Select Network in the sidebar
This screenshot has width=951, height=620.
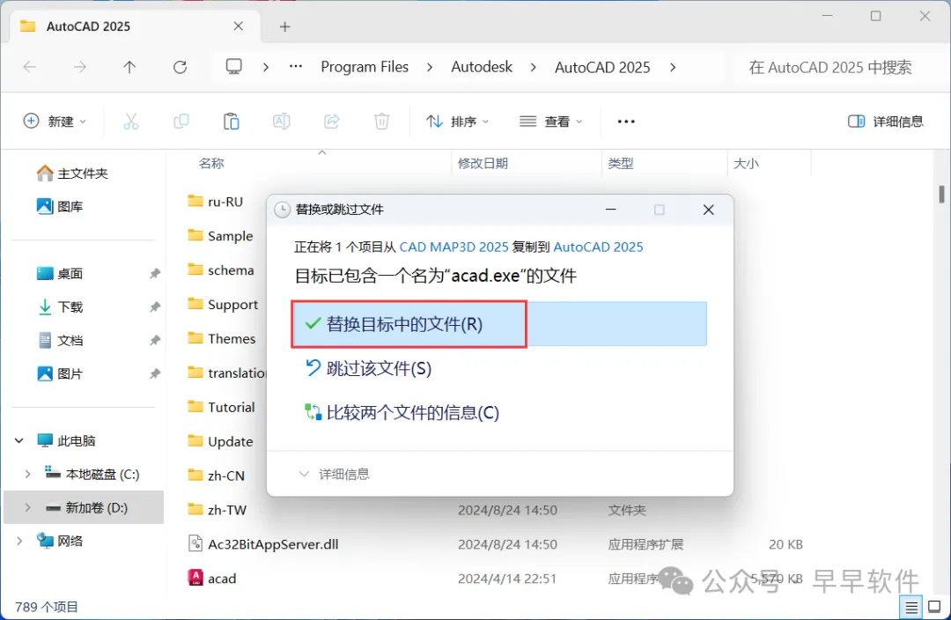[x=60, y=541]
